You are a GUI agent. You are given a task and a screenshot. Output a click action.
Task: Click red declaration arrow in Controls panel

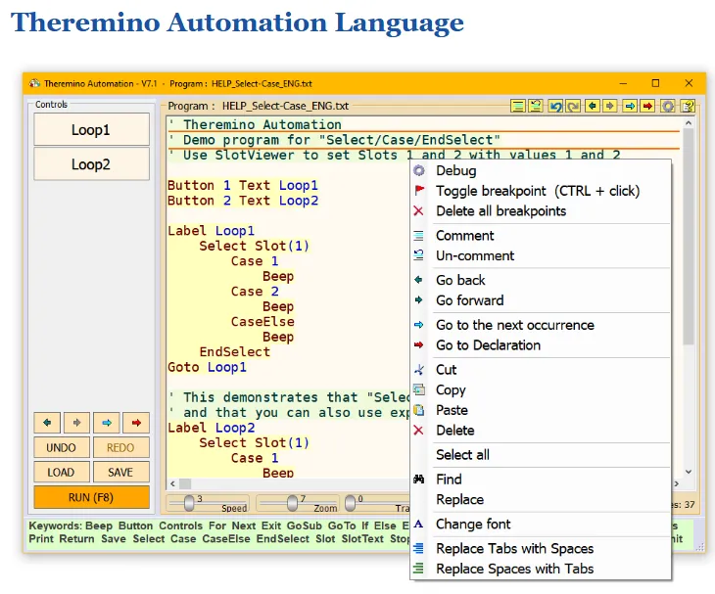click(136, 423)
